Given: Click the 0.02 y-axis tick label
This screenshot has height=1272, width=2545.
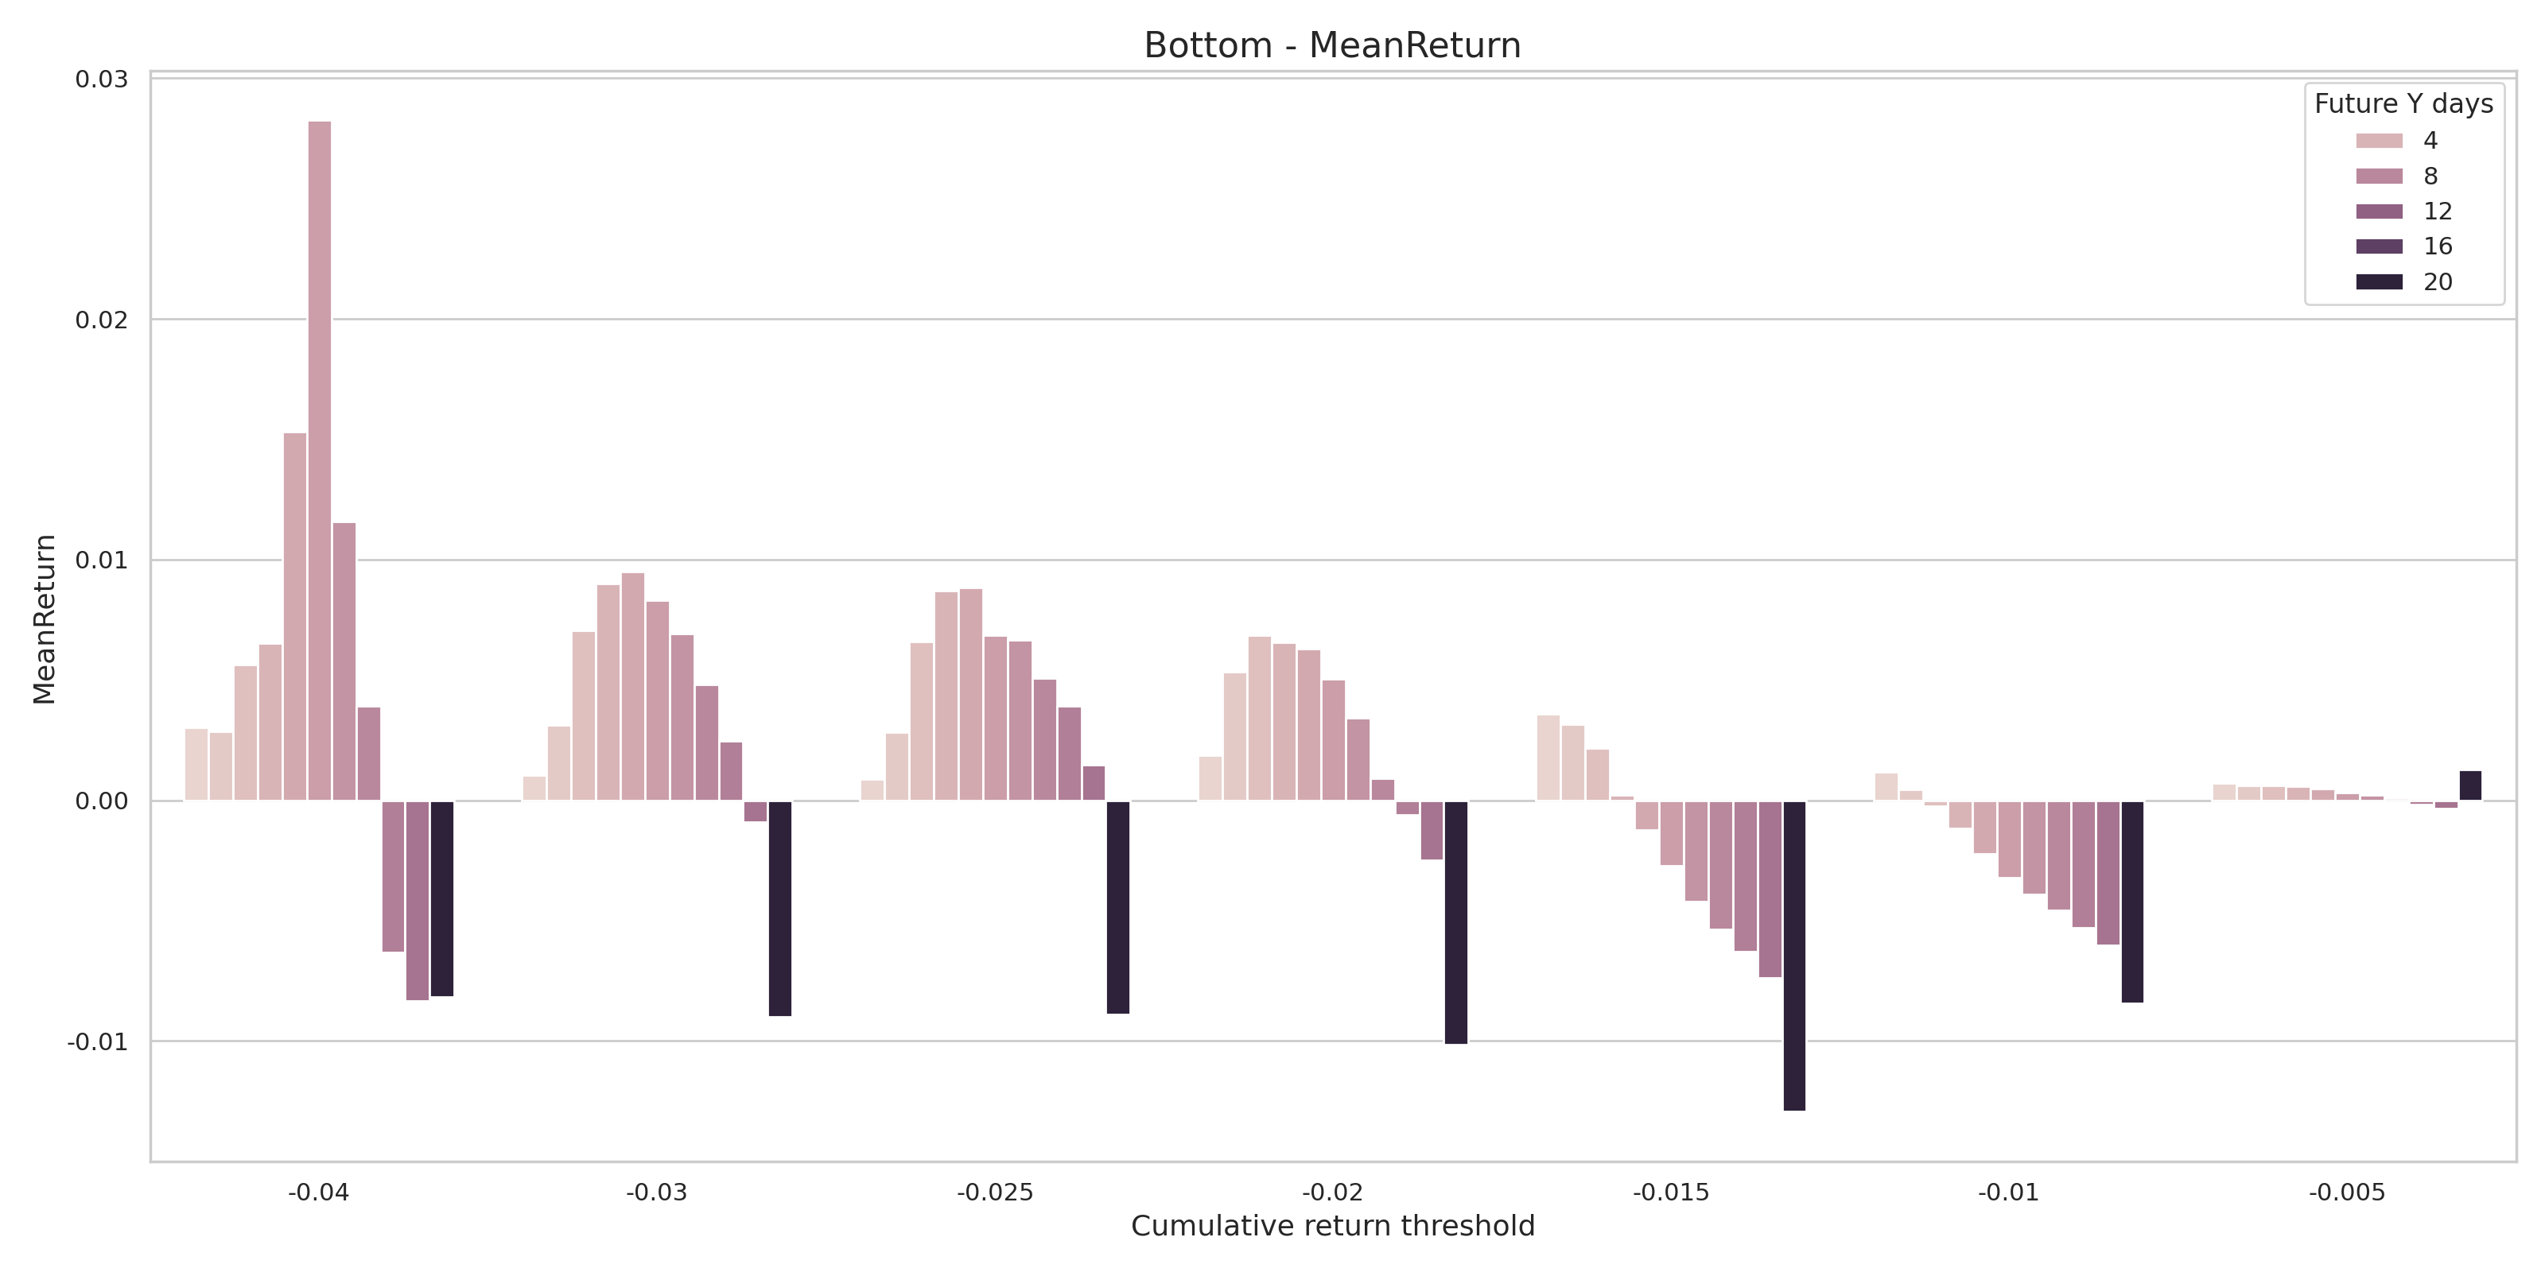Looking at the screenshot, I should (102, 320).
